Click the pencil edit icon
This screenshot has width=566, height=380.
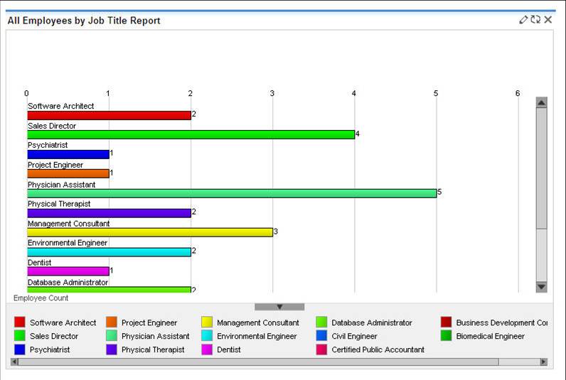[x=523, y=20]
